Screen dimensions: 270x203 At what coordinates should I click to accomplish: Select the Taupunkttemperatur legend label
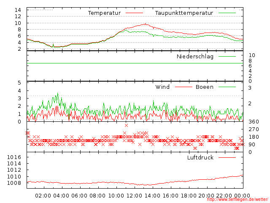184,13
